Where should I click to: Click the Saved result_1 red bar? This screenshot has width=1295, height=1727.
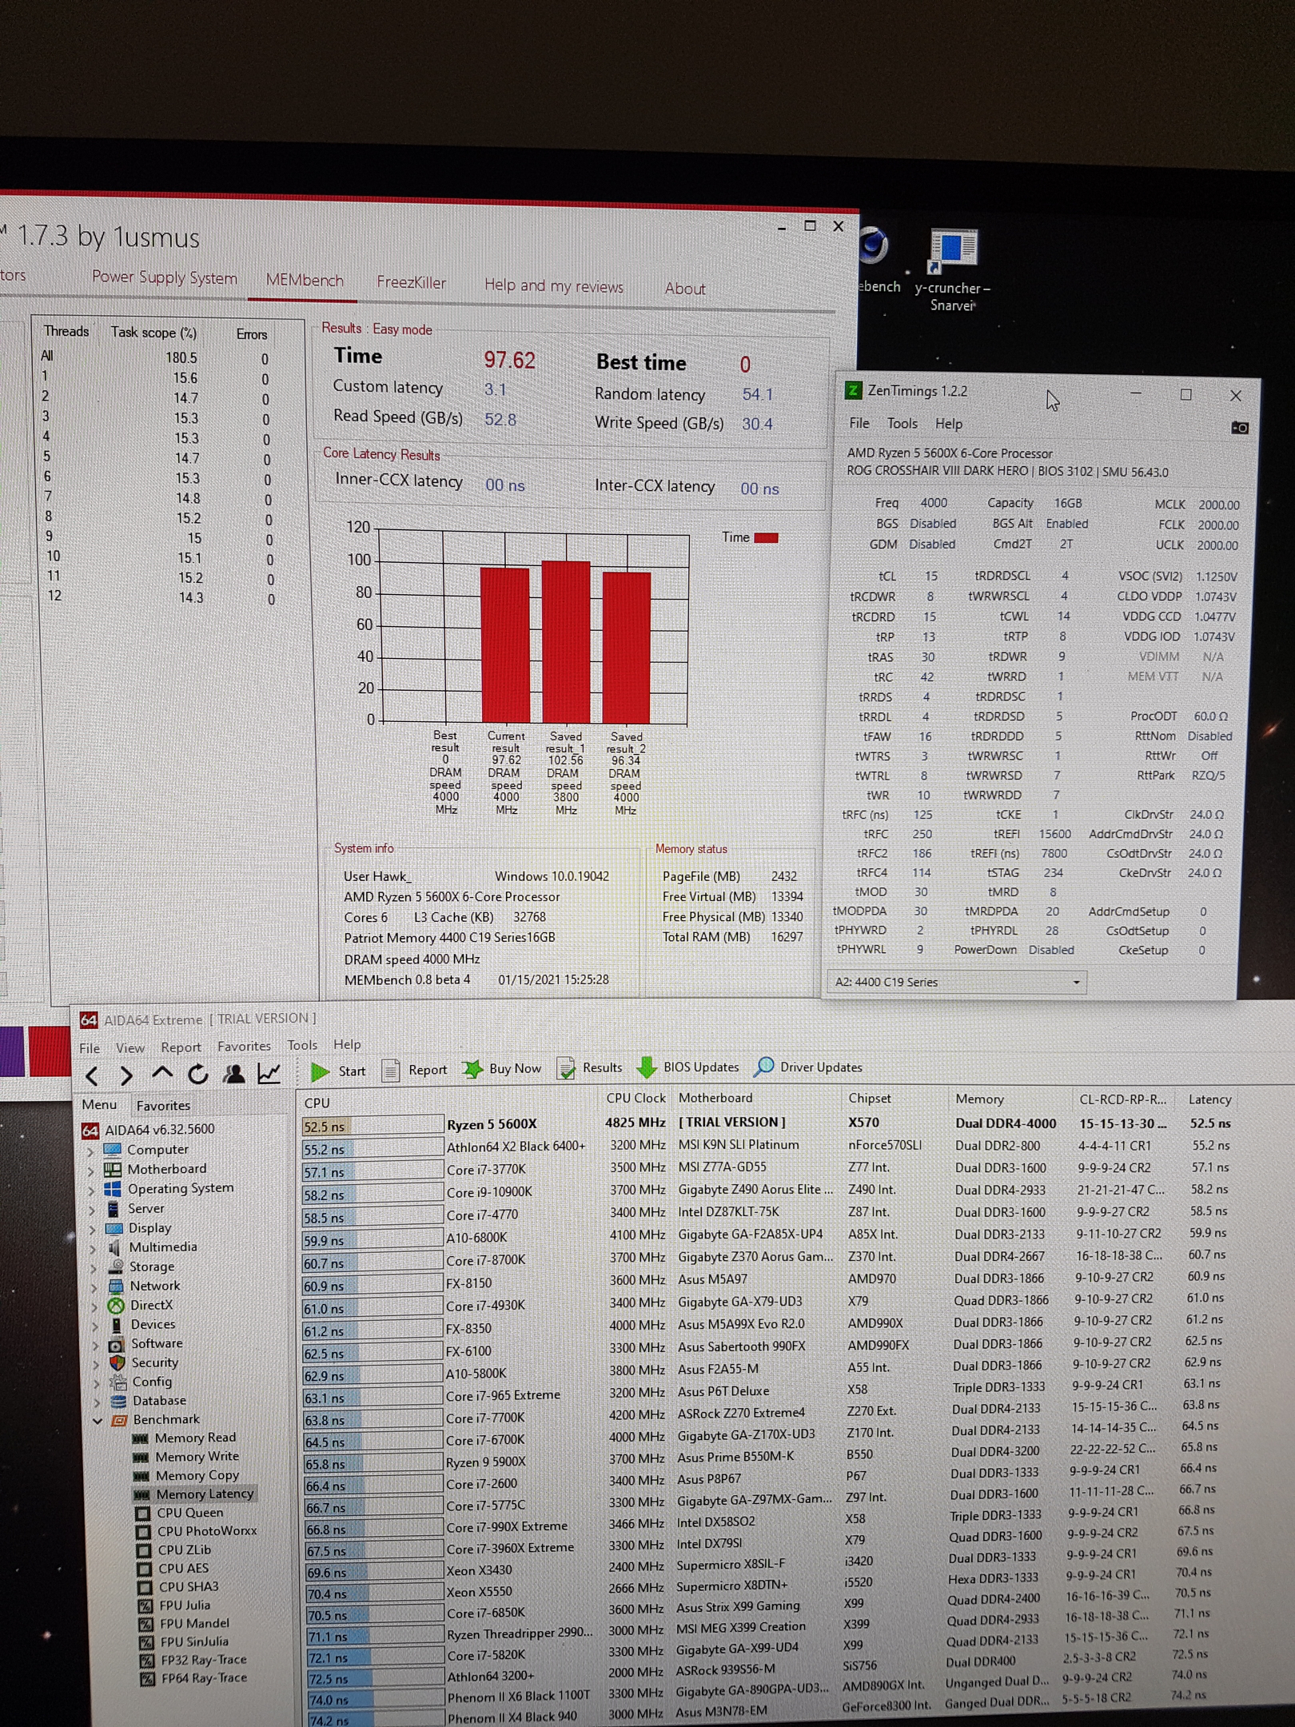coord(566,642)
